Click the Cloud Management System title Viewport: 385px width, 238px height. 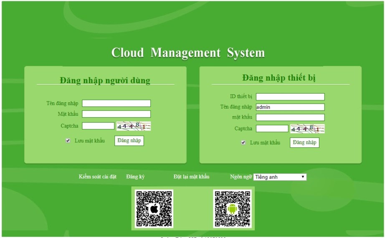(188, 53)
